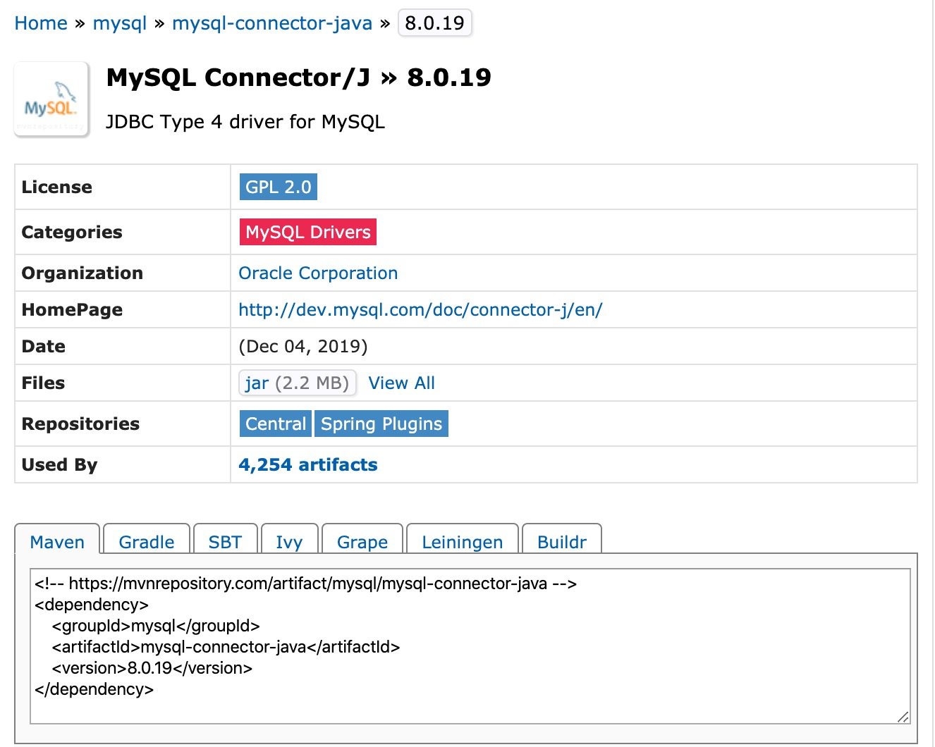Click the JDBC Type 4 driver description
This screenshot has height=747, width=935.
245,122
